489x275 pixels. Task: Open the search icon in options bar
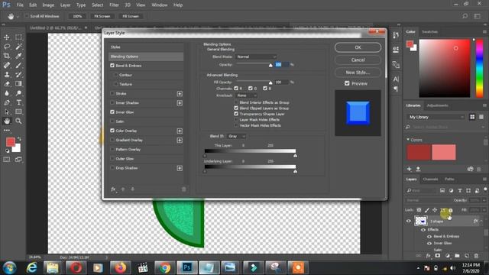tap(465, 16)
